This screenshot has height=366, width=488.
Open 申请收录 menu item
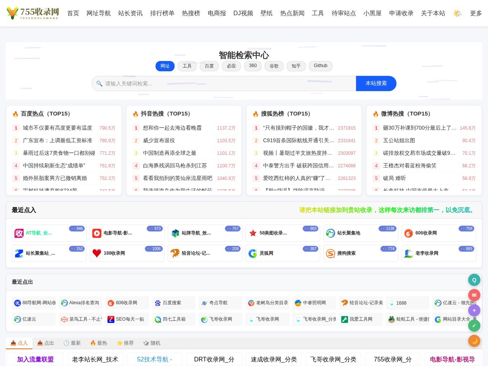pos(401,13)
